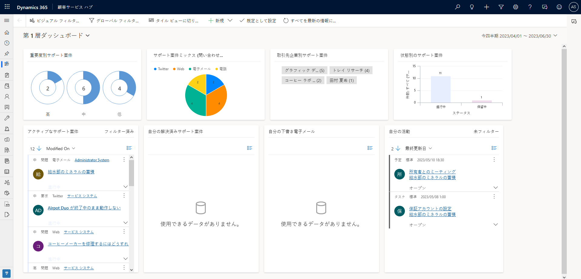Click the recent items clock icon
Viewport: 581px width, 279px height.
7,43
